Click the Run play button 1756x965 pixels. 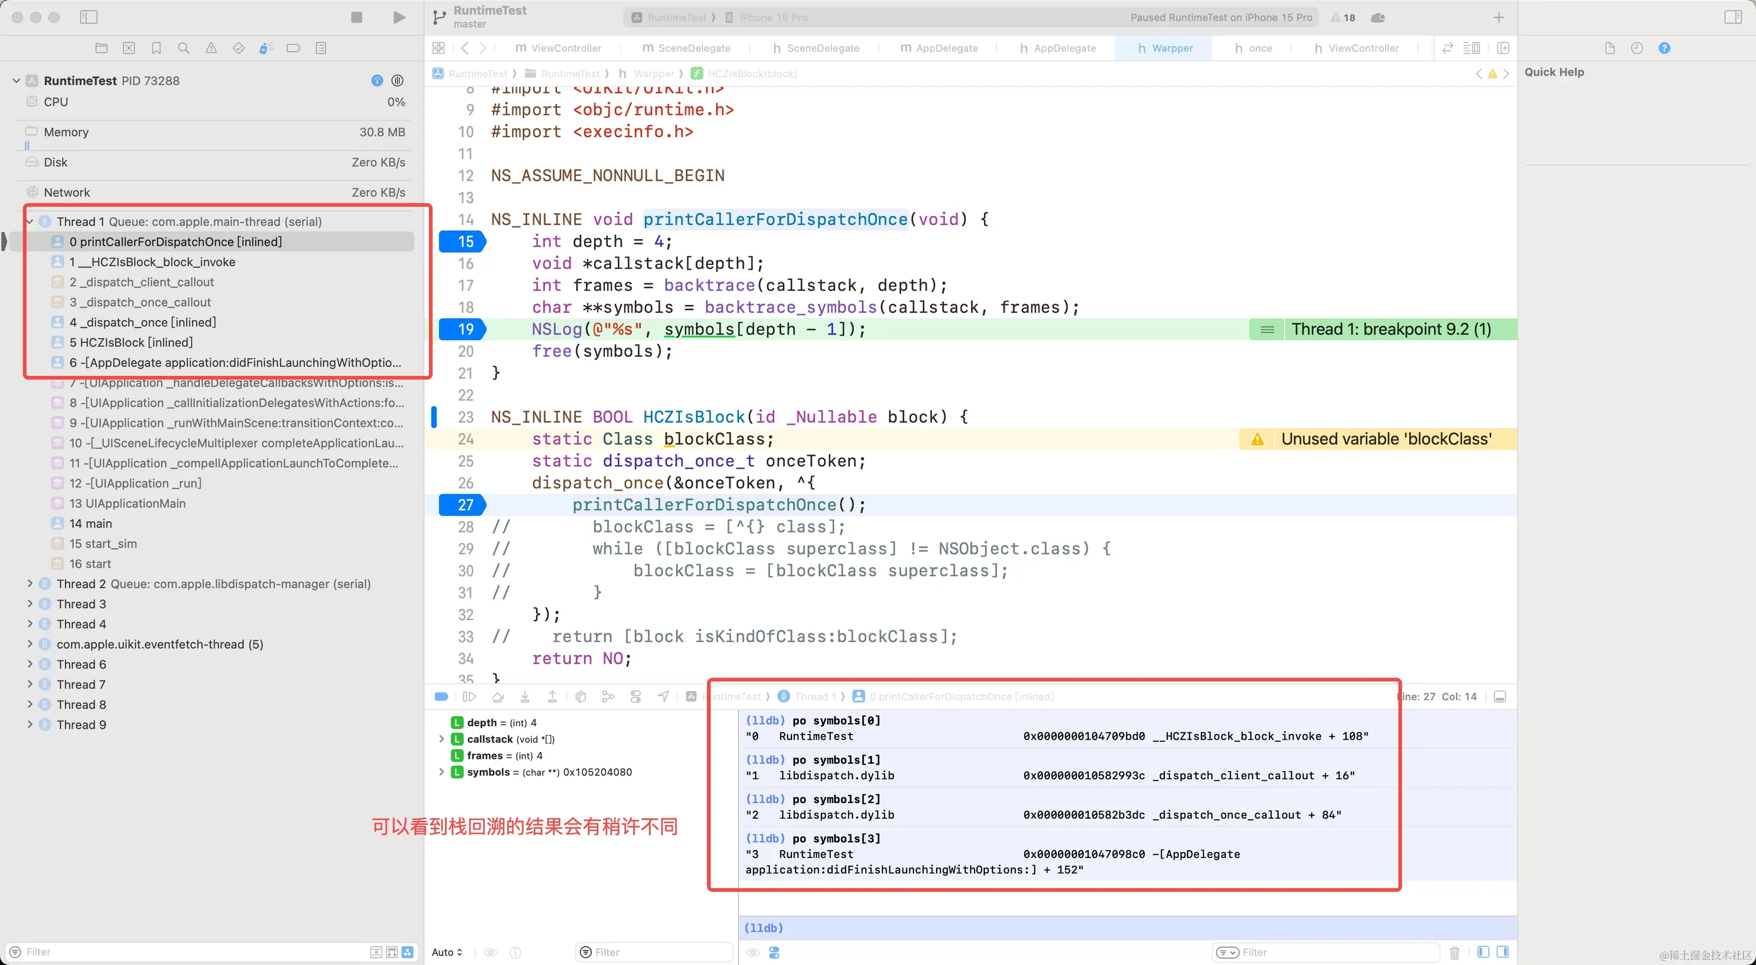tap(400, 17)
